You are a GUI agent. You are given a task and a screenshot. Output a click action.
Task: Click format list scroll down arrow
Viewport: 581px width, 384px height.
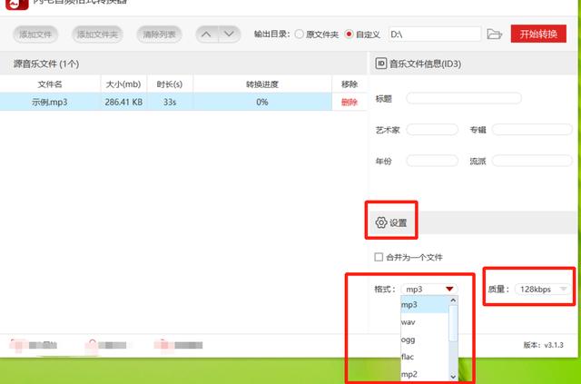point(453,377)
